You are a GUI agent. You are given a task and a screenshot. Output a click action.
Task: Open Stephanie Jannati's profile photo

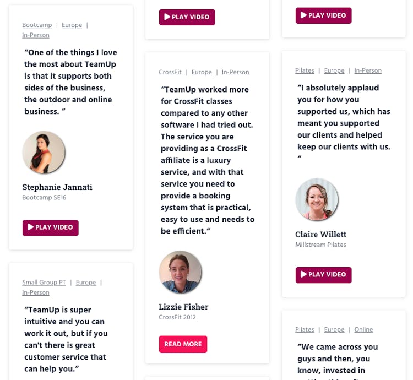tap(44, 153)
